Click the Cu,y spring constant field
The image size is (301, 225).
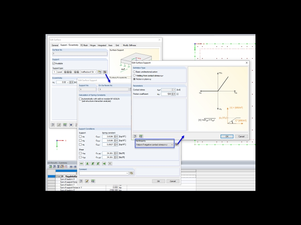point(108,141)
